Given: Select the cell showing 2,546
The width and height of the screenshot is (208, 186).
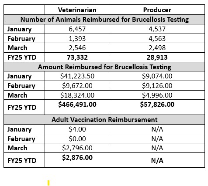Looking at the screenshot, I should [x=77, y=48].
